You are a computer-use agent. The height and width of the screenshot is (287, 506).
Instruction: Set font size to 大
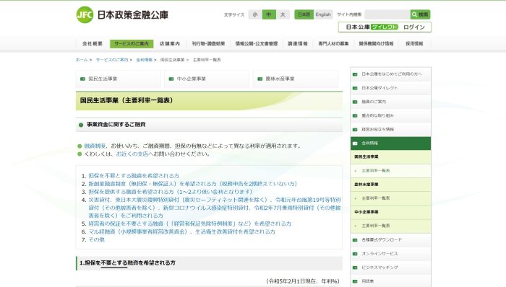pos(283,14)
